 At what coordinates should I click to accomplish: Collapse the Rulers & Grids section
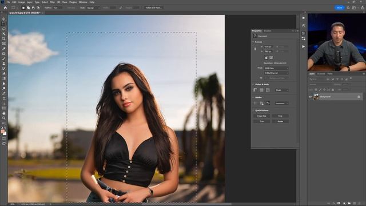pos(253,84)
